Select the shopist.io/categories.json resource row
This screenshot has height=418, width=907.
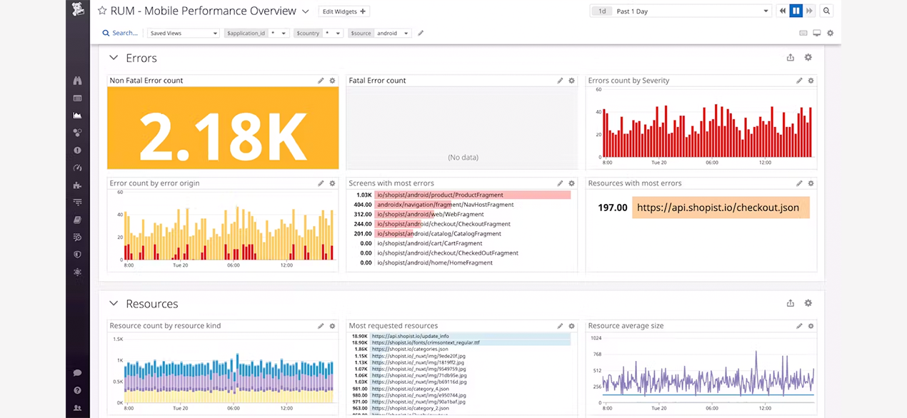coord(461,349)
